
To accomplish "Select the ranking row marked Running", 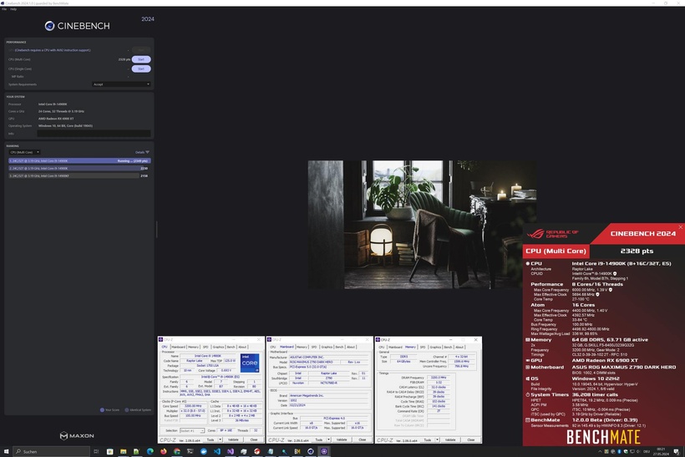I will [x=79, y=160].
